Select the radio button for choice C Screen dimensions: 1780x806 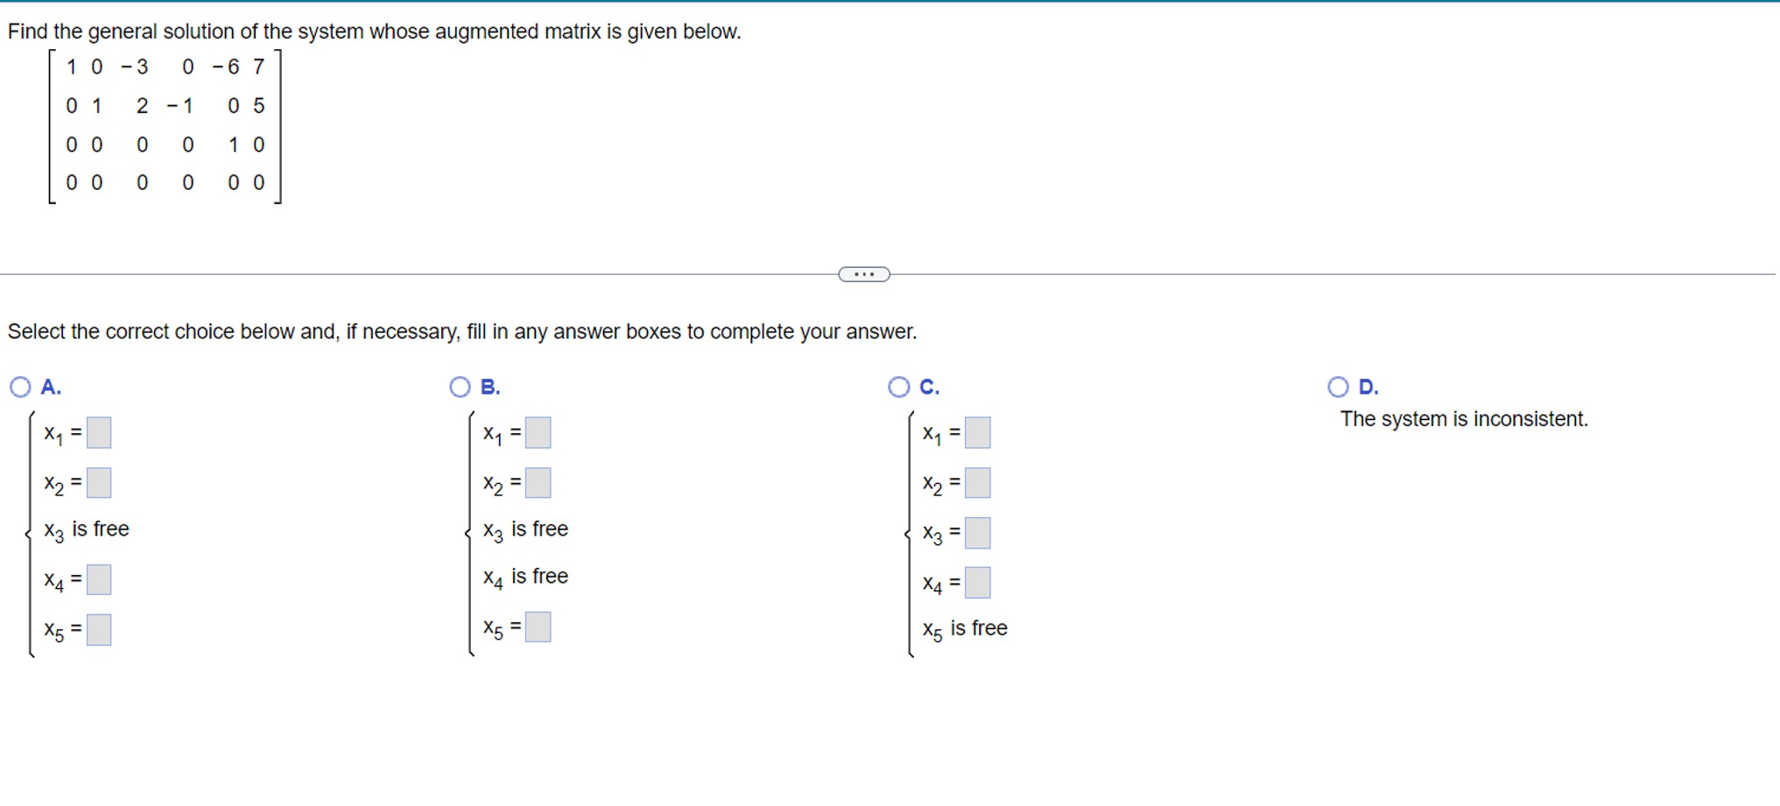897,386
